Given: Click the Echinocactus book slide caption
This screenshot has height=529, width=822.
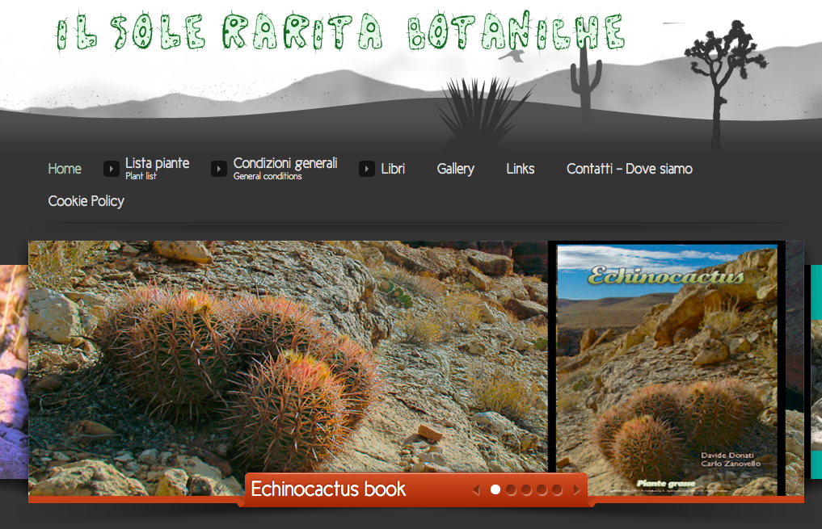Looking at the screenshot, I should point(328,489).
